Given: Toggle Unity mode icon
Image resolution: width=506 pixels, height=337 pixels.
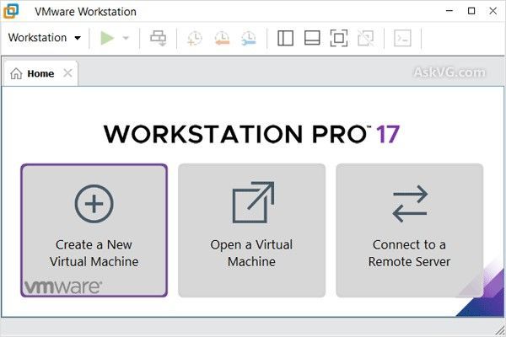Looking at the screenshot, I should (364, 38).
